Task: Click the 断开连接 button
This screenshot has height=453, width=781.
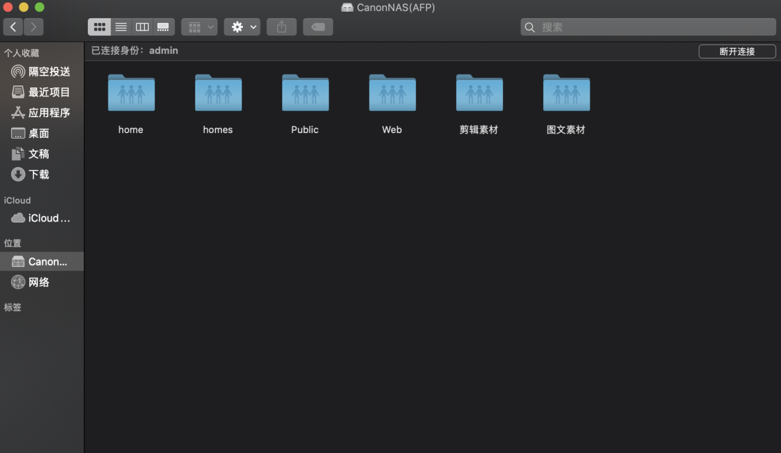Action: coord(737,51)
